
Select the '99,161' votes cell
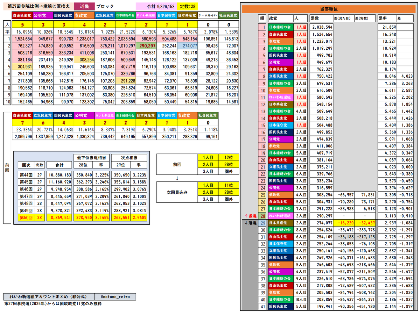(x=208, y=136)
